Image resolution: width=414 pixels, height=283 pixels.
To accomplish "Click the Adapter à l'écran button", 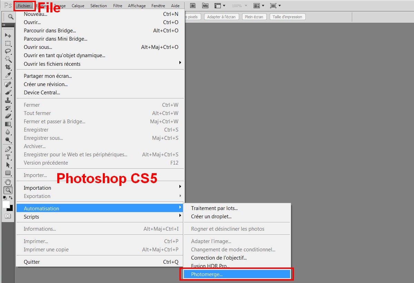I will (x=221, y=17).
